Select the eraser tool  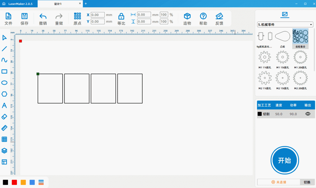(4, 117)
